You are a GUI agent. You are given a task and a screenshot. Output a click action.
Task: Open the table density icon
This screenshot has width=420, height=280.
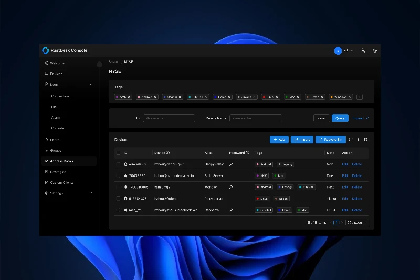358,140
